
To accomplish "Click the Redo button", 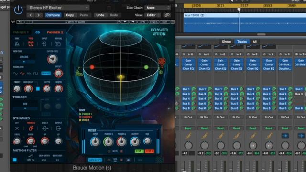I will [114, 15].
